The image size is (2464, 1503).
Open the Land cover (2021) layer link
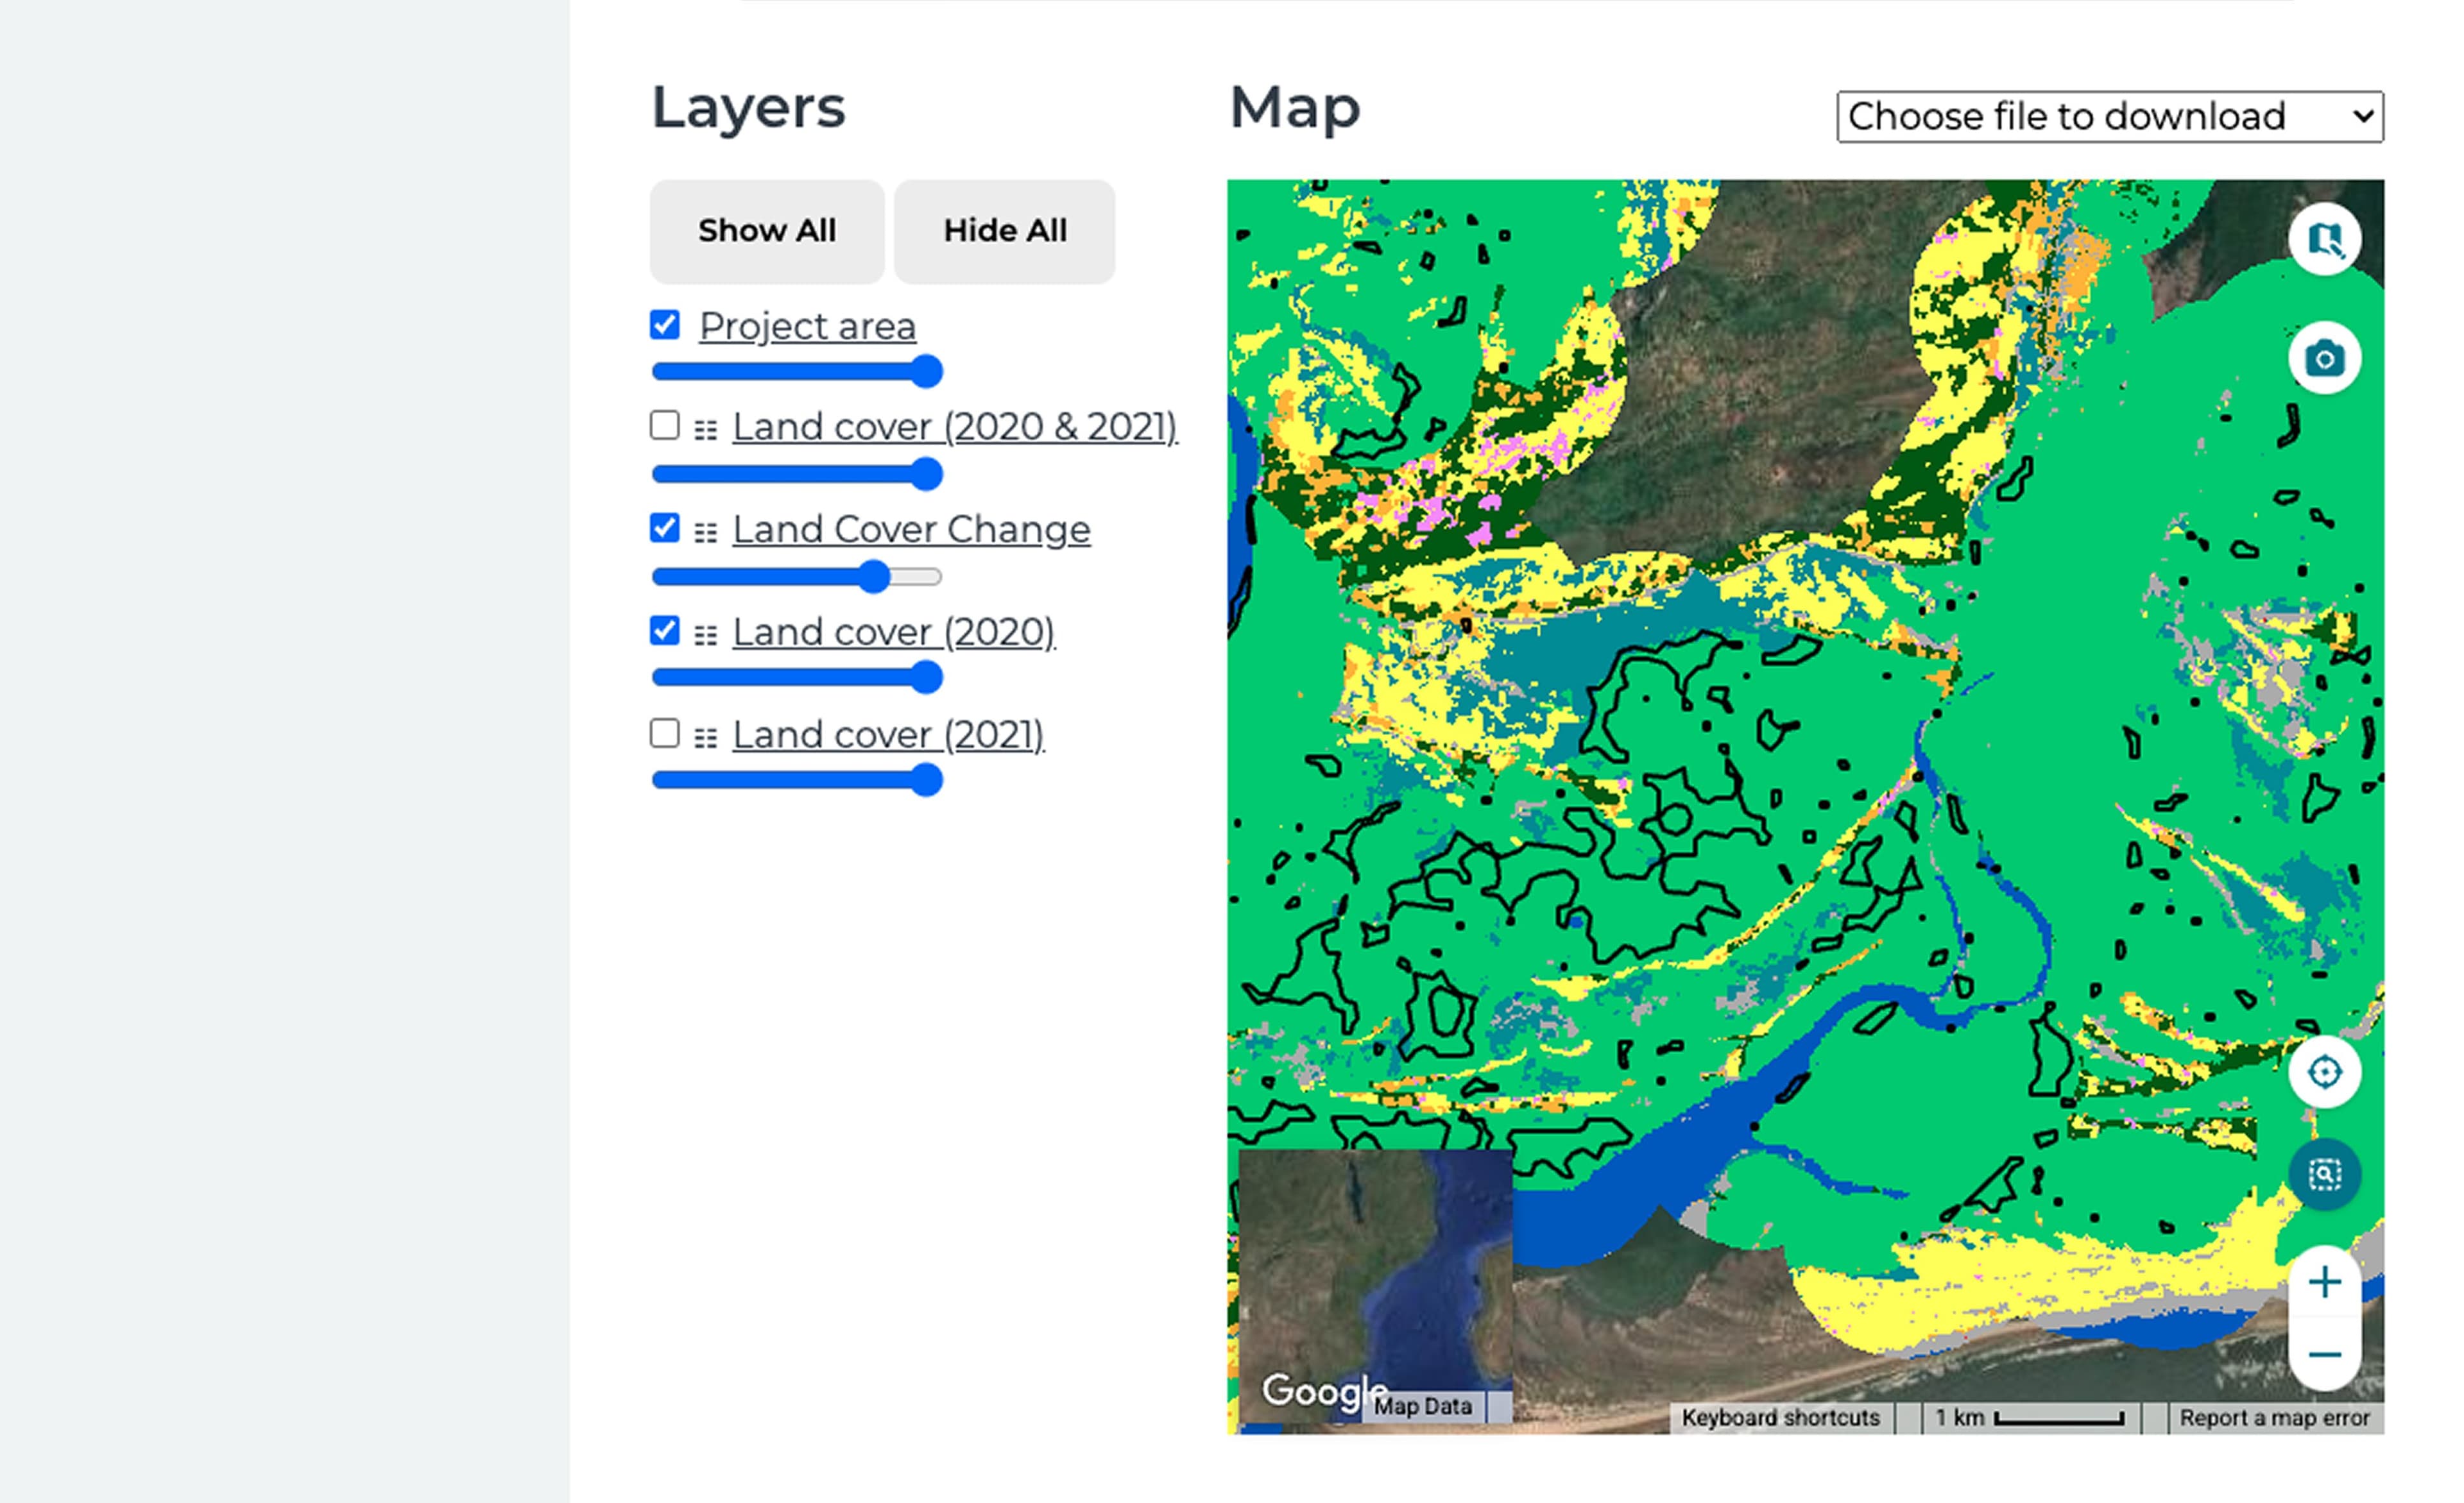[x=888, y=735]
